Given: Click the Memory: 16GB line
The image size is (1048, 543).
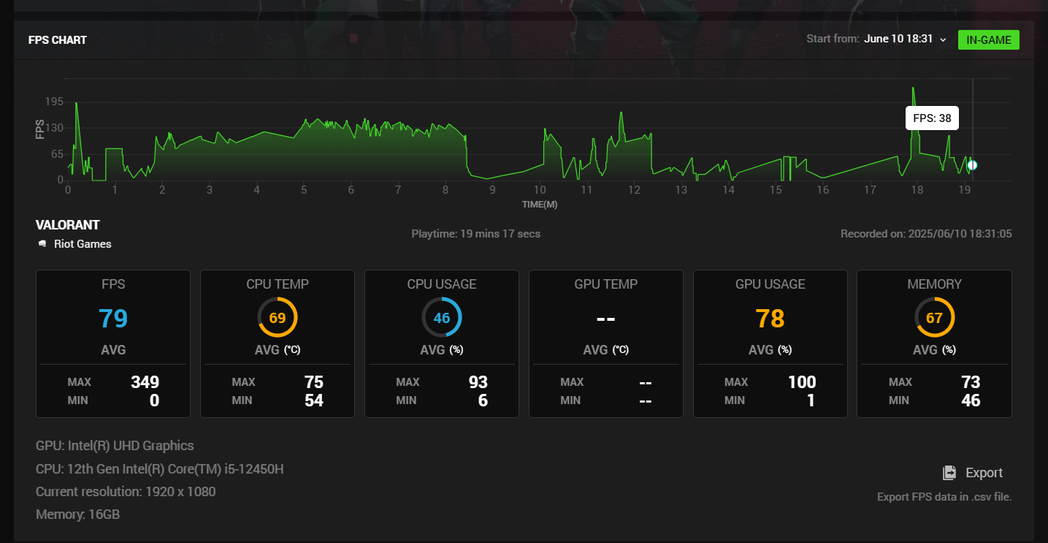Looking at the screenshot, I should tap(78, 514).
